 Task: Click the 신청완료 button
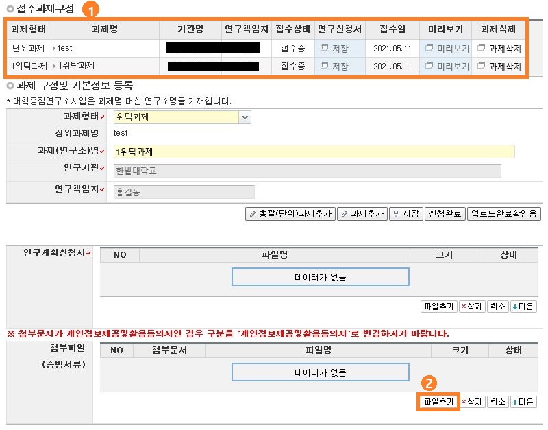point(445,214)
